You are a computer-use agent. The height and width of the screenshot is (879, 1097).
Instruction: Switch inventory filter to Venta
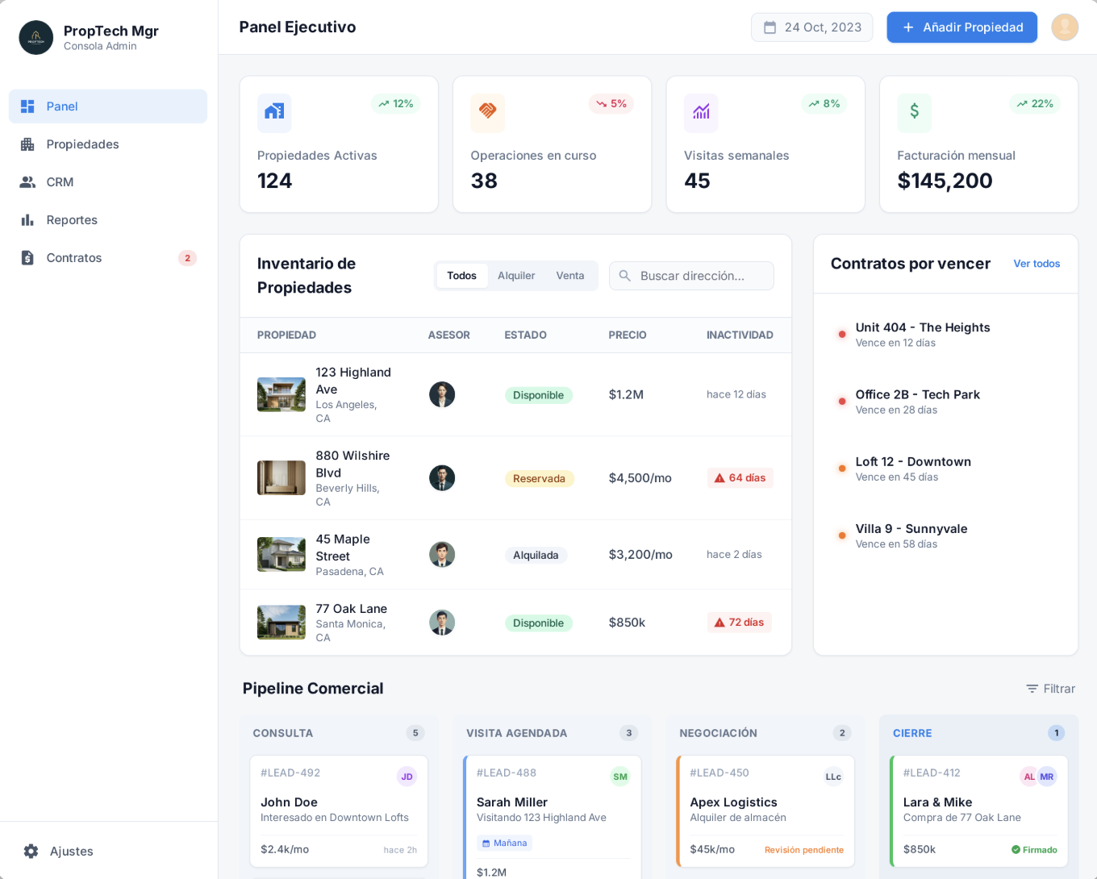[570, 276]
